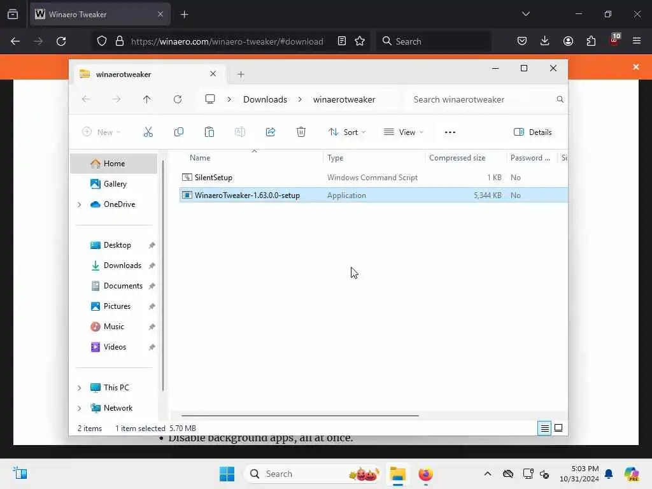Click the Cut scissors icon in Explorer toolbar
The width and height of the screenshot is (652, 489).
(x=148, y=132)
